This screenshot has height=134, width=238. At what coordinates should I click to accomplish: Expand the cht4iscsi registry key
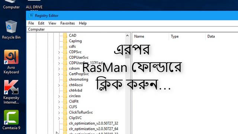59,85
